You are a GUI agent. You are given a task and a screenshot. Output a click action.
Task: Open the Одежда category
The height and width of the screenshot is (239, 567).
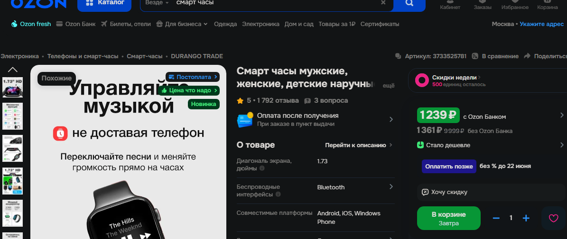225,24
